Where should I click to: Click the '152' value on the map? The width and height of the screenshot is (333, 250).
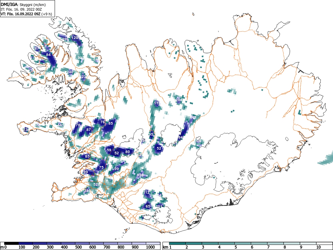(x=157, y=103)
